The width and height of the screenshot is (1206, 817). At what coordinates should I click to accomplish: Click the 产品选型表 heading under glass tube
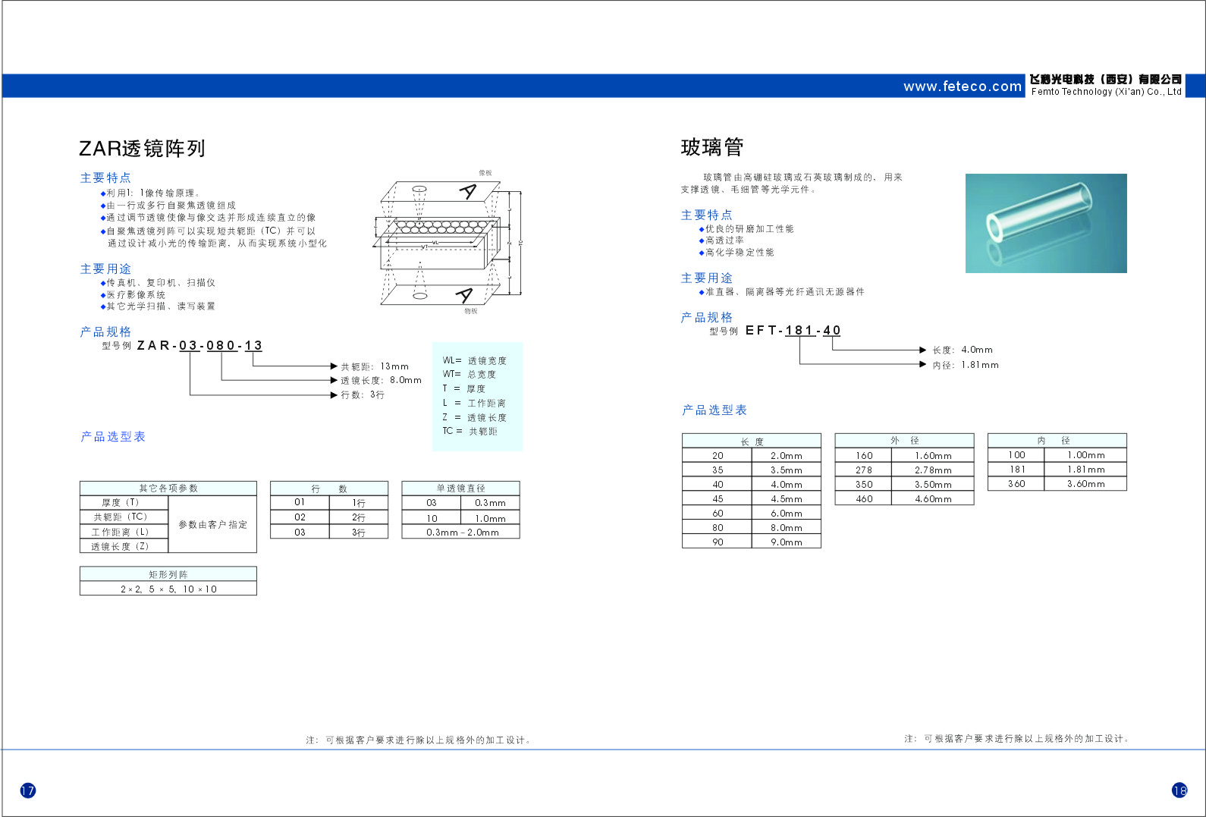(x=714, y=410)
